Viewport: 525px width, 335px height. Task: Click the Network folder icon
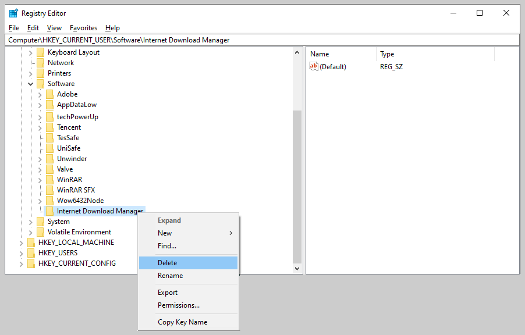40,62
